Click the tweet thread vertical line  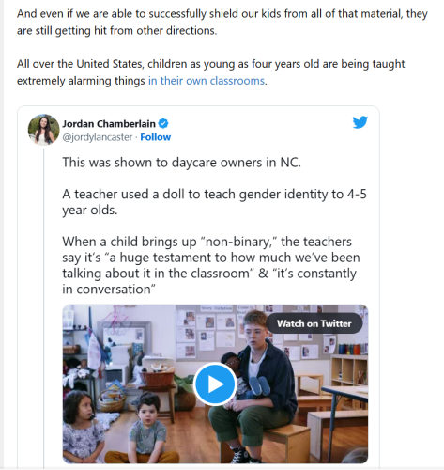click(44, 307)
